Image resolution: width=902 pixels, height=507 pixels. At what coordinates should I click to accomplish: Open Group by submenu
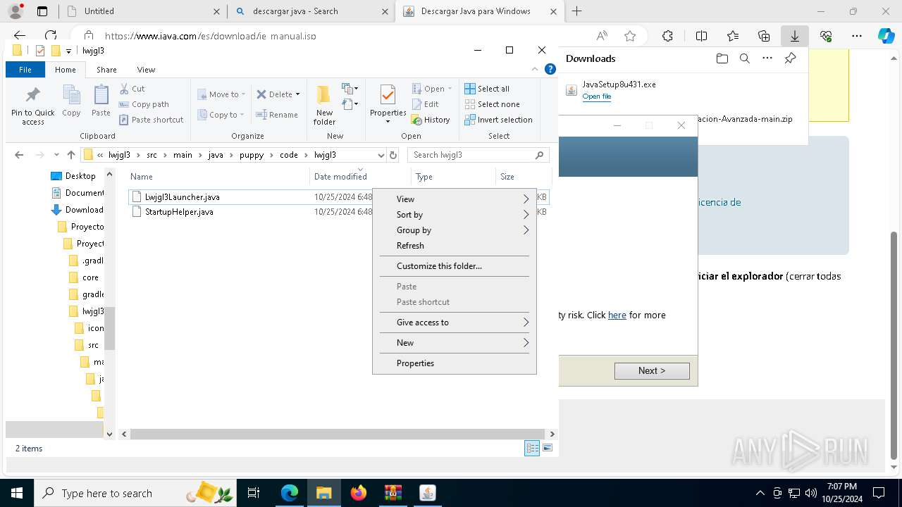(455, 230)
